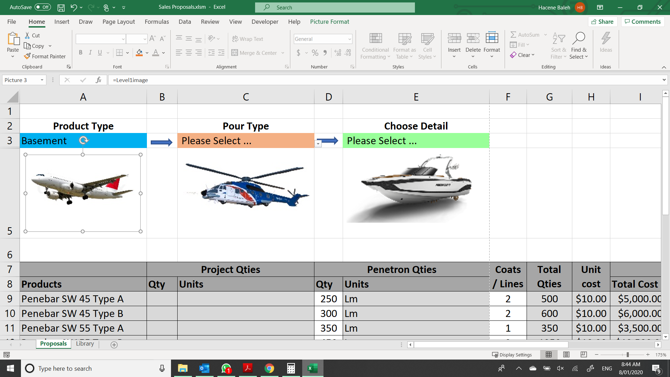This screenshot has height=377, width=670.
Task: Switch to the Picture Format tab
Action: point(329,22)
